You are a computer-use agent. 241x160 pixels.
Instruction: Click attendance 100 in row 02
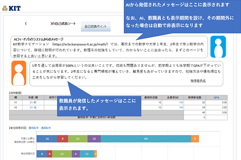(181, 107)
